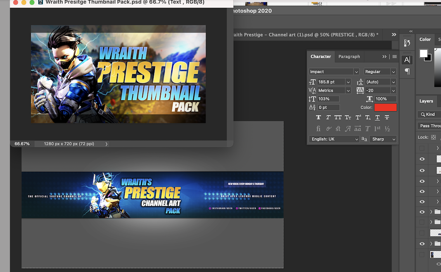Click the Character panel dock icon
This screenshot has width=441, height=272.
tap(407, 60)
